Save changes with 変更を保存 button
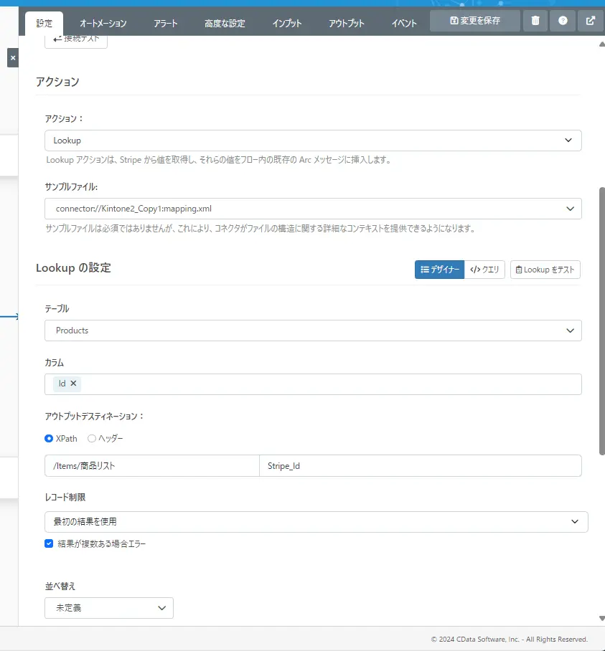The image size is (605, 651). click(475, 20)
